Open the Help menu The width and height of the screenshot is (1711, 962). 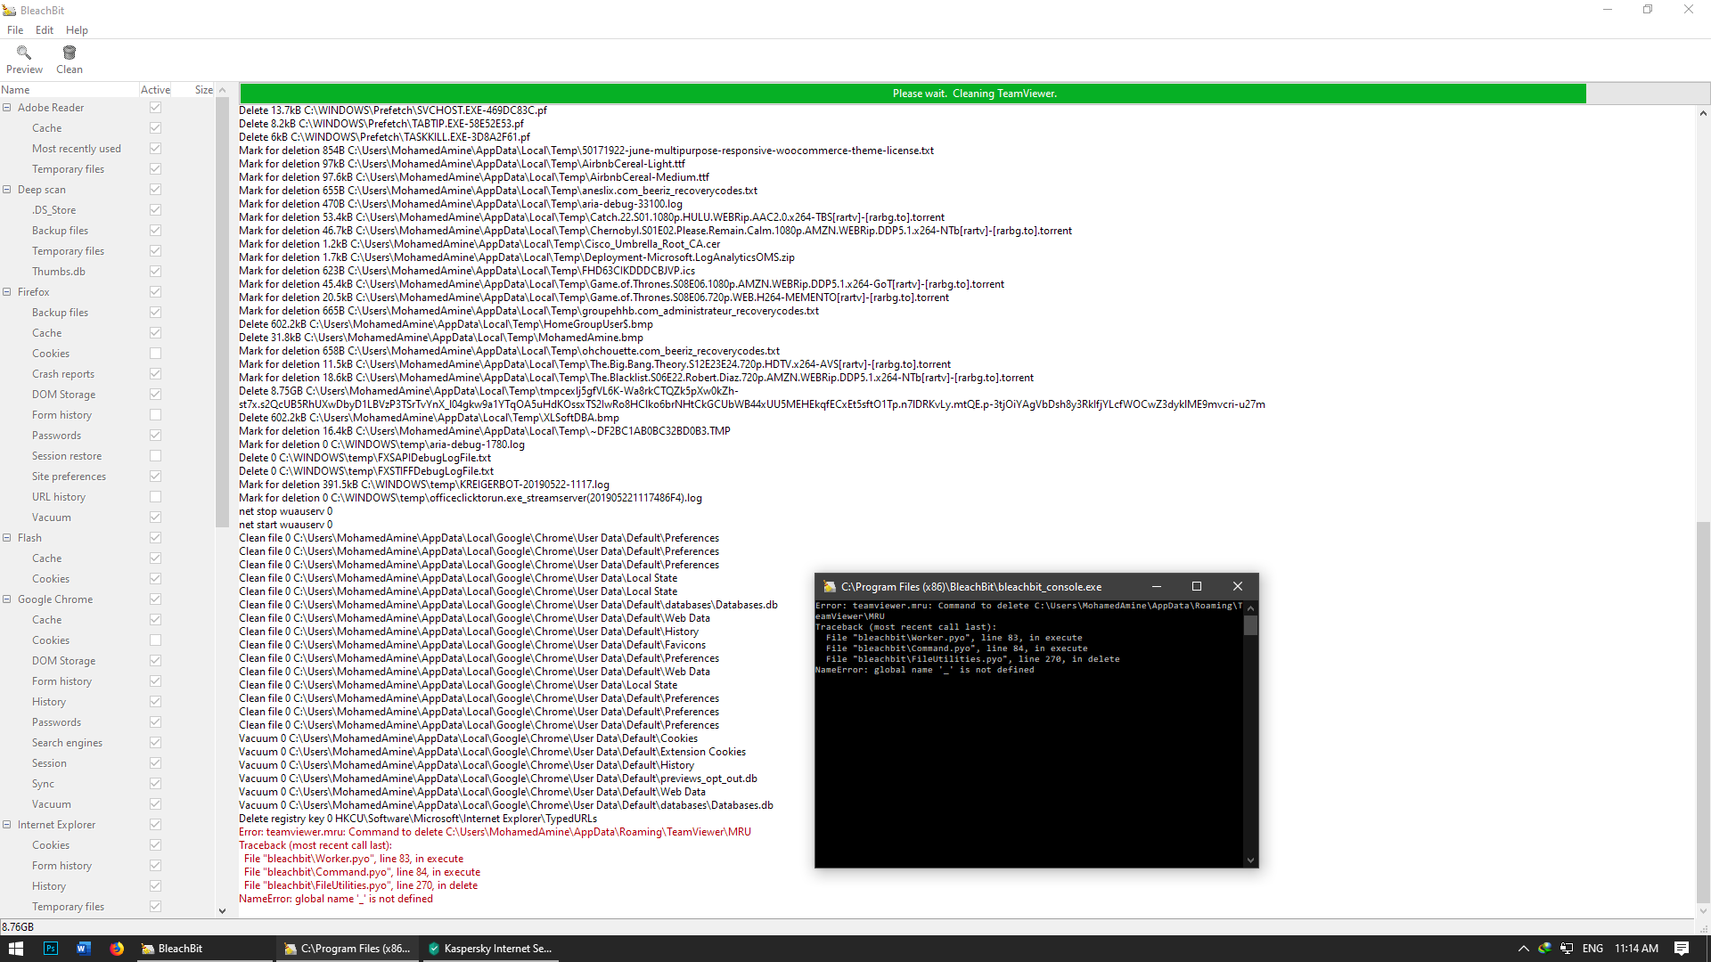(77, 30)
